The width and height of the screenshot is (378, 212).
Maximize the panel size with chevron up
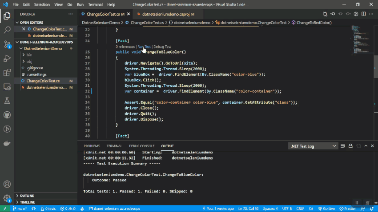tap(366, 146)
